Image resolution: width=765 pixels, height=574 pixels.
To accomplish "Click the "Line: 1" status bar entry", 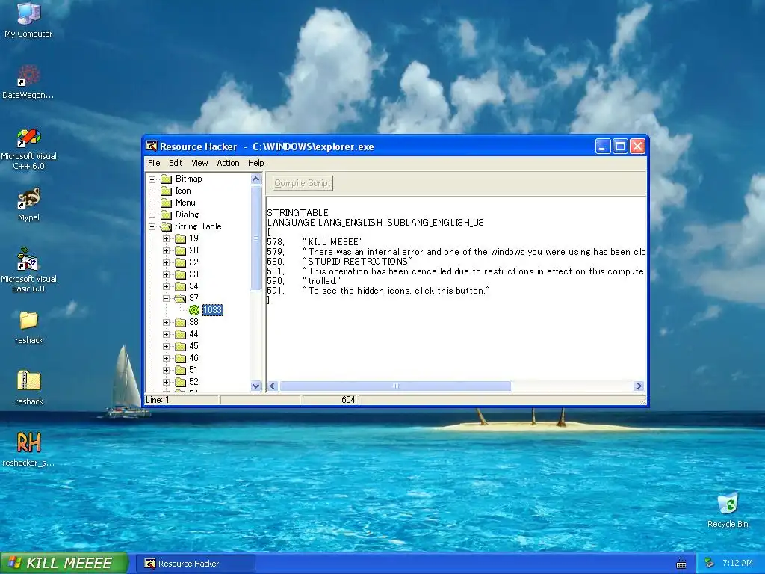I will [157, 400].
